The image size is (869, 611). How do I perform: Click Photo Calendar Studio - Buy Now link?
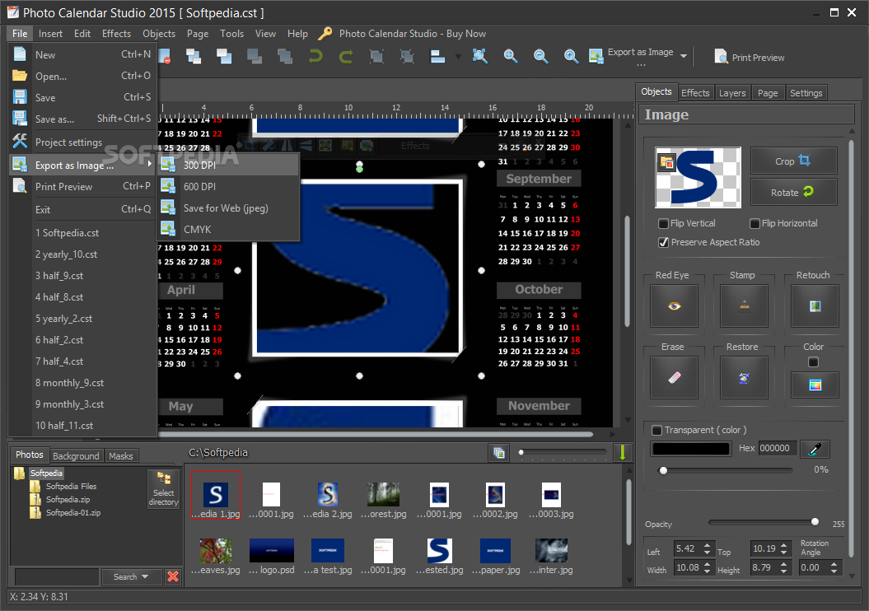(413, 34)
